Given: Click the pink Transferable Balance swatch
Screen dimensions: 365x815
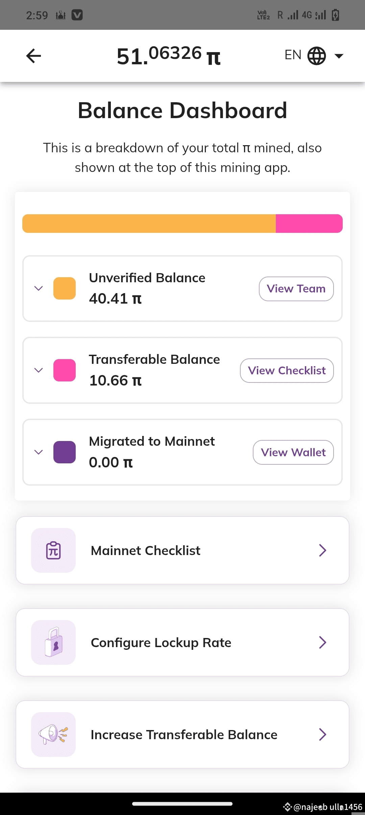Looking at the screenshot, I should click(x=65, y=370).
